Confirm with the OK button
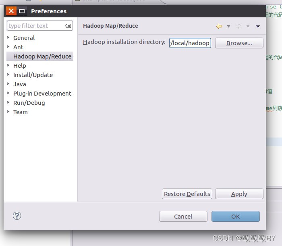Image resolution: width=282 pixels, height=246 pixels. (236, 216)
